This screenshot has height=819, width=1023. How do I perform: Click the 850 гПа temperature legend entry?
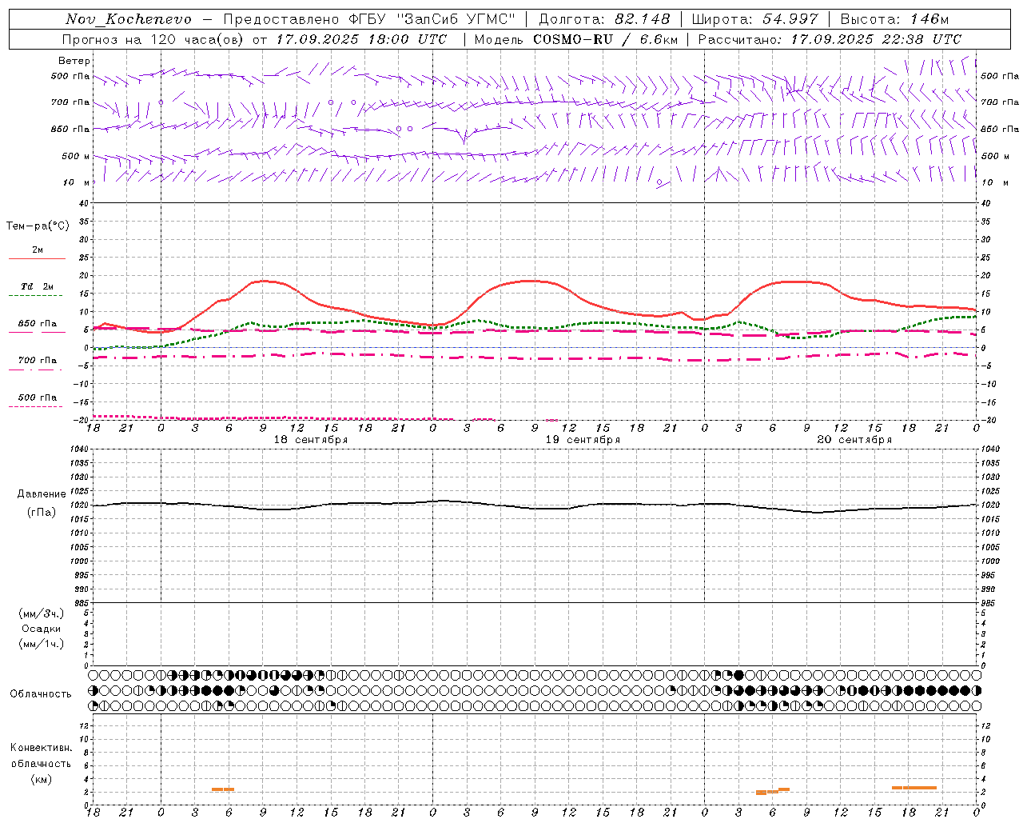38,324
